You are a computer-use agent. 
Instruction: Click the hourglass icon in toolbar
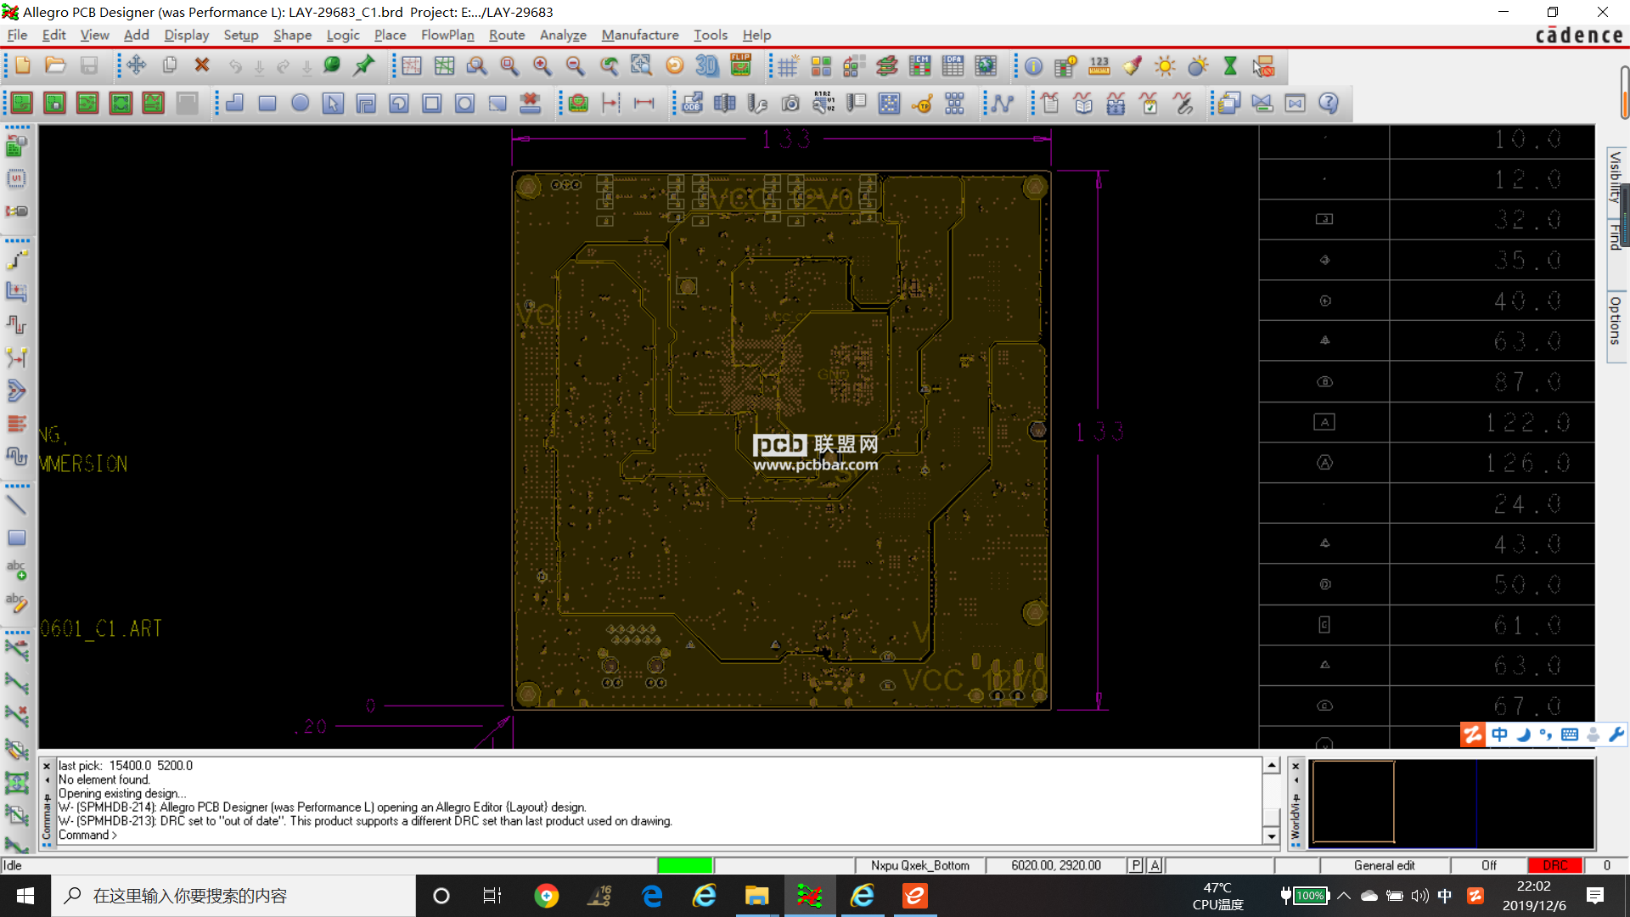pos(1230,65)
